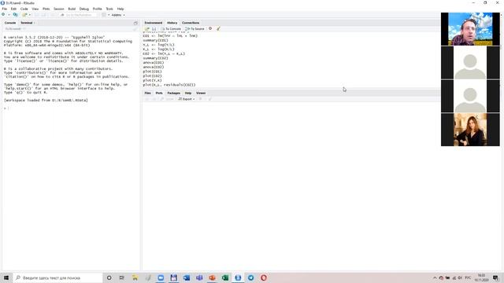Clear the console with broom icon
Screen dimensions: 504x283
[x=135, y=29]
